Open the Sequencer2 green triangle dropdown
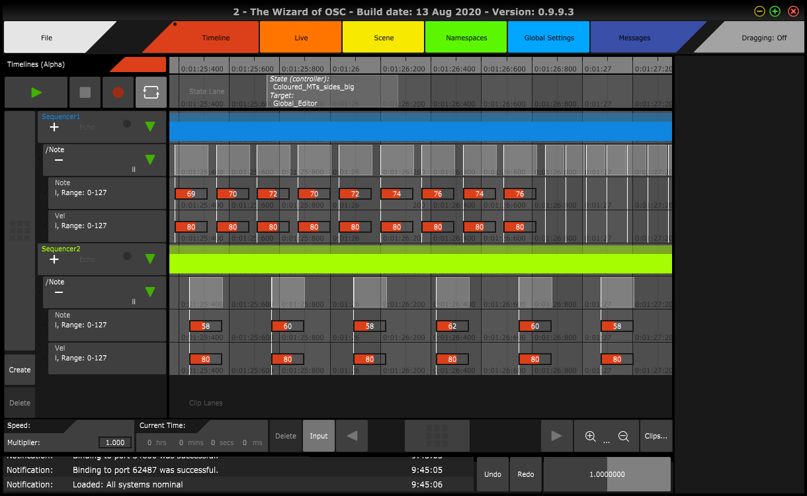 [150, 259]
